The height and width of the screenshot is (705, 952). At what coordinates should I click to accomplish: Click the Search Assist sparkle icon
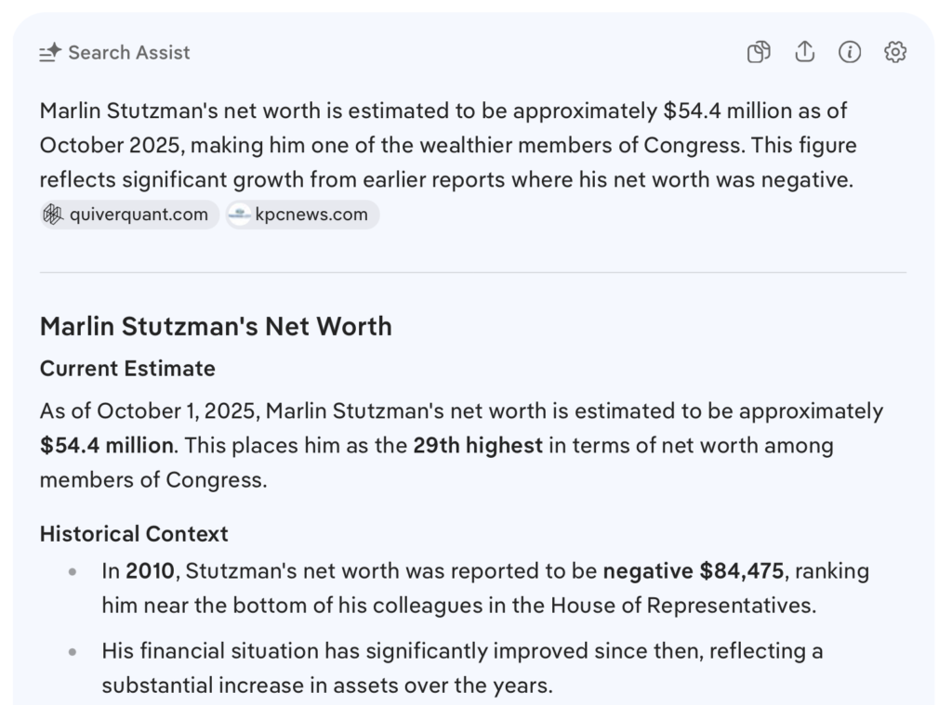50,53
